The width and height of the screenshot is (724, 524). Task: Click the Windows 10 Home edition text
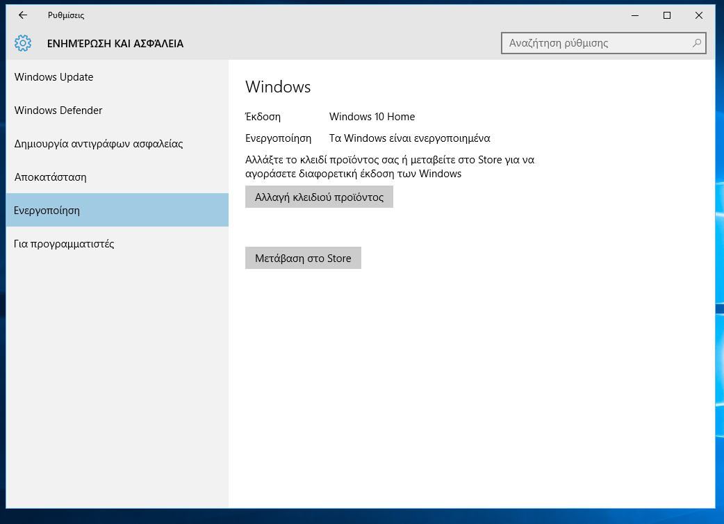coord(372,117)
